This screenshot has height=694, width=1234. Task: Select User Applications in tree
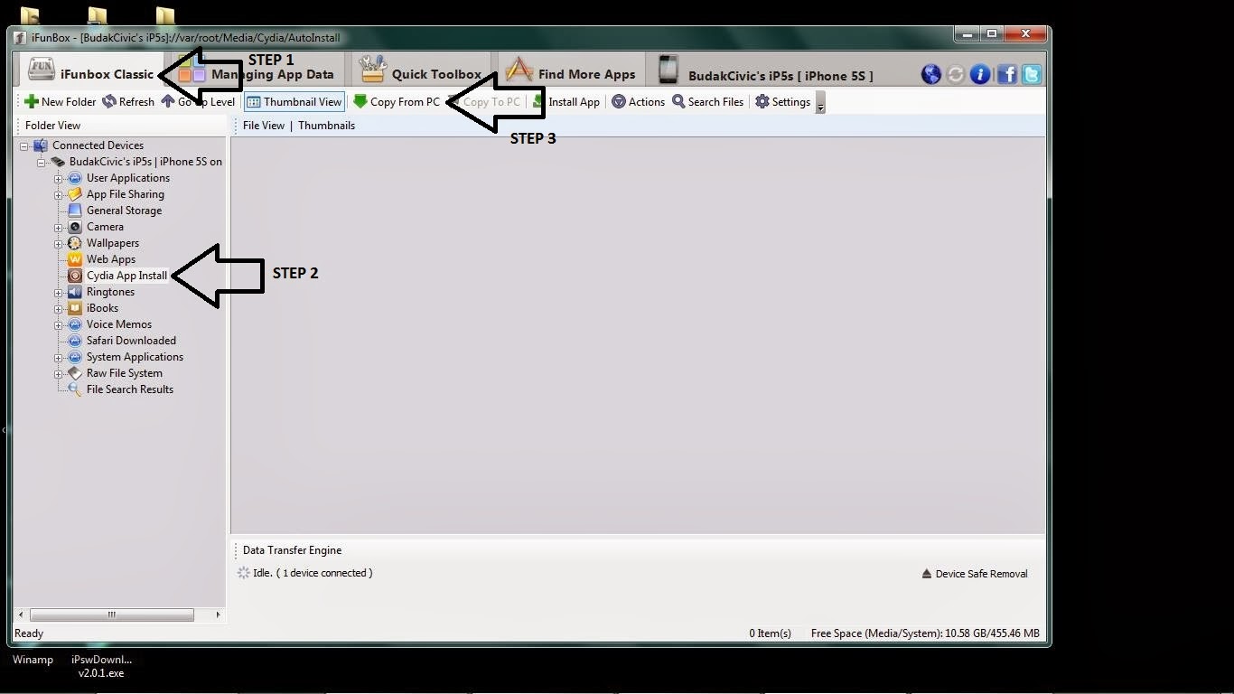tap(128, 178)
